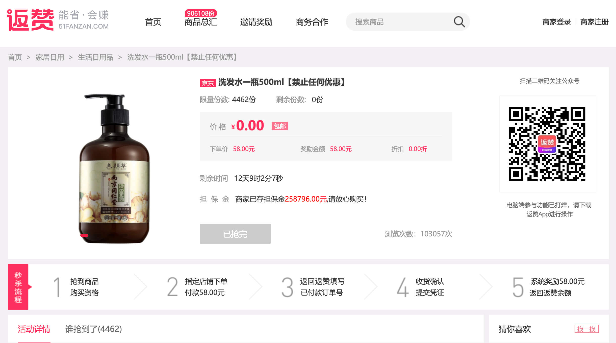616x343 pixels.
Task: Click the red image carousel indicator
Action: point(84,235)
